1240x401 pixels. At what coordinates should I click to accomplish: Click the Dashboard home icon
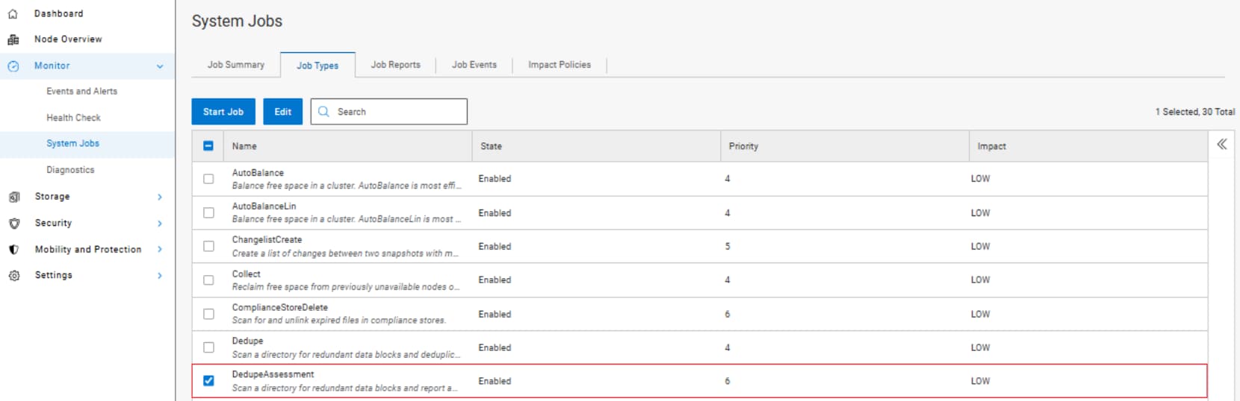tap(13, 13)
